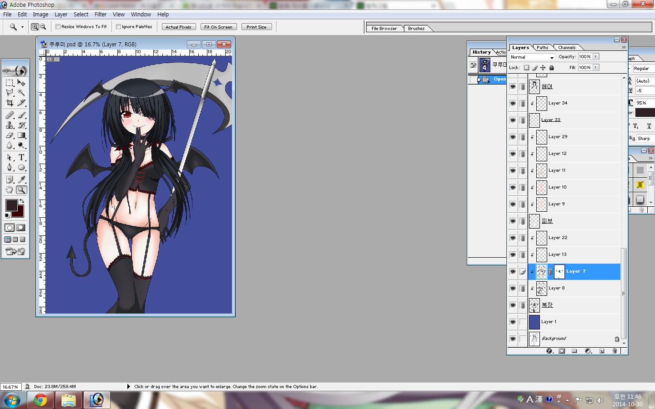This screenshot has height=409, width=655.
Task: Select the Magic Wand tool
Action: tap(21, 93)
